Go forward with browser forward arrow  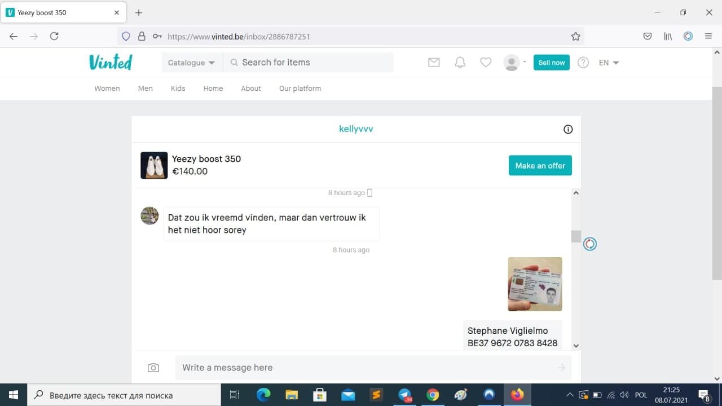coord(34,36)
